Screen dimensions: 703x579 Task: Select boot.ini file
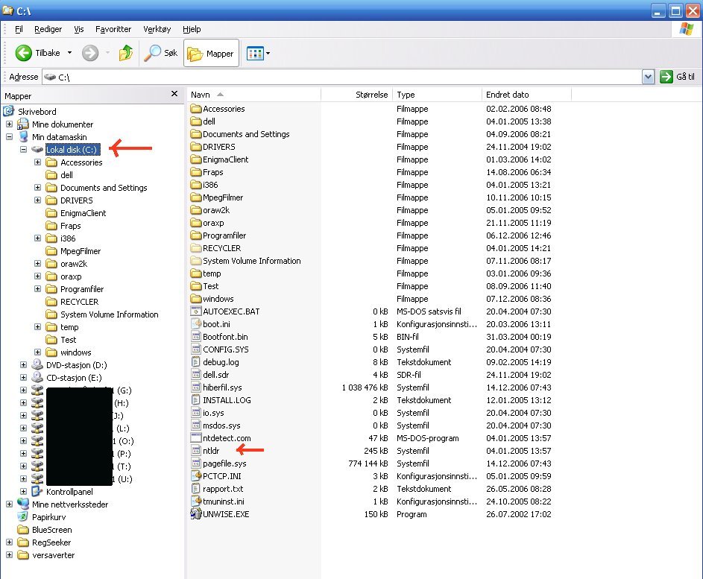pyautogui.click(x=211, y=323)
